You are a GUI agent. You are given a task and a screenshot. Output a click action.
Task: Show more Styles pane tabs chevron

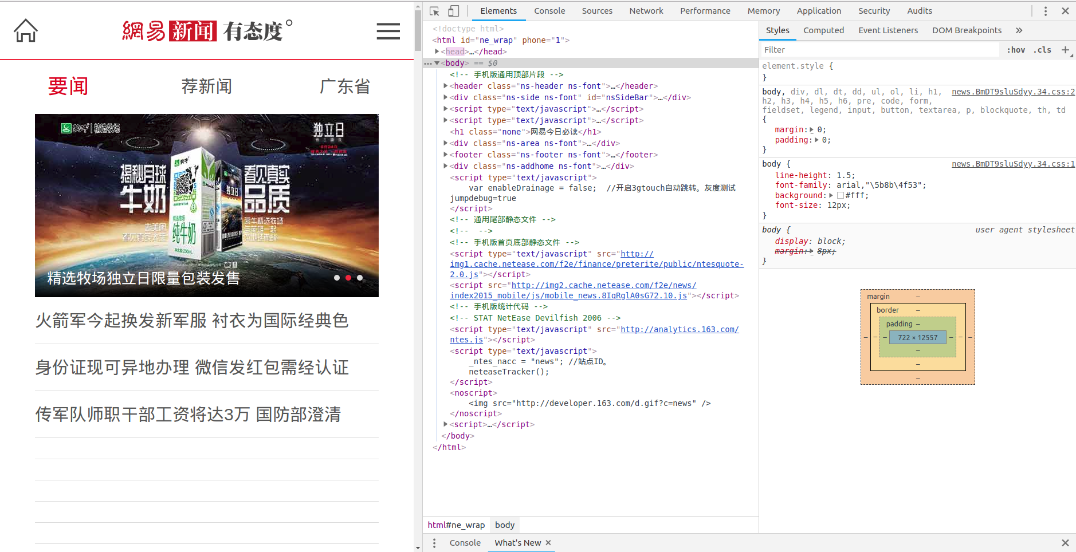(x=1019, y=30)
